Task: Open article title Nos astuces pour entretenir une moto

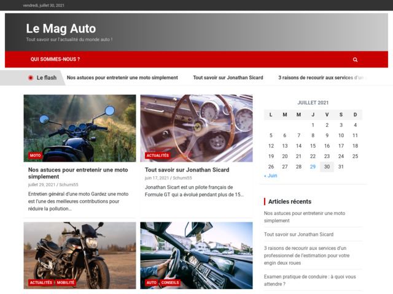Action: coord(78,173)
